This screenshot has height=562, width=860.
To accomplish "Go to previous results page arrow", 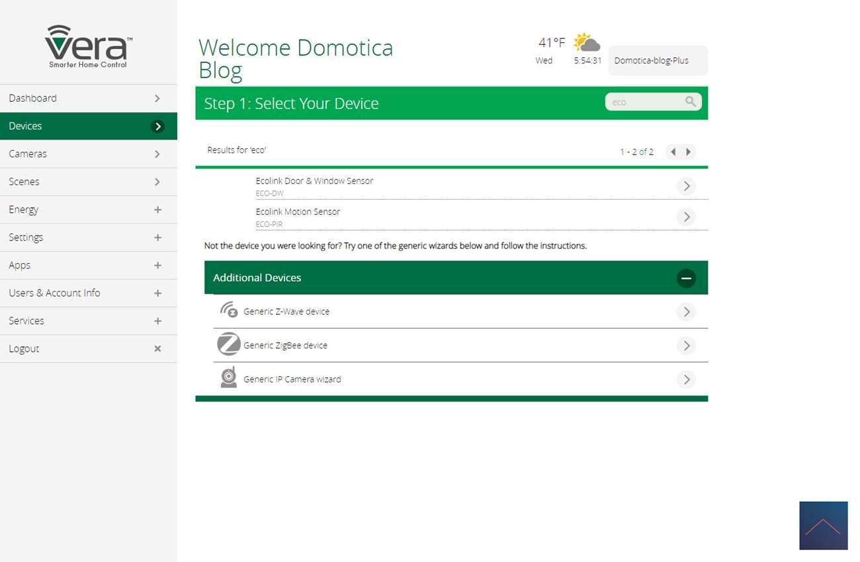I will [x=673, y=152].
